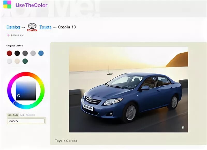Click the hex color code input field

26,121
